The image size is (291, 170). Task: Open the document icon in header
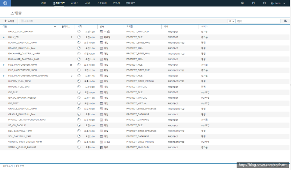(253, 3)
